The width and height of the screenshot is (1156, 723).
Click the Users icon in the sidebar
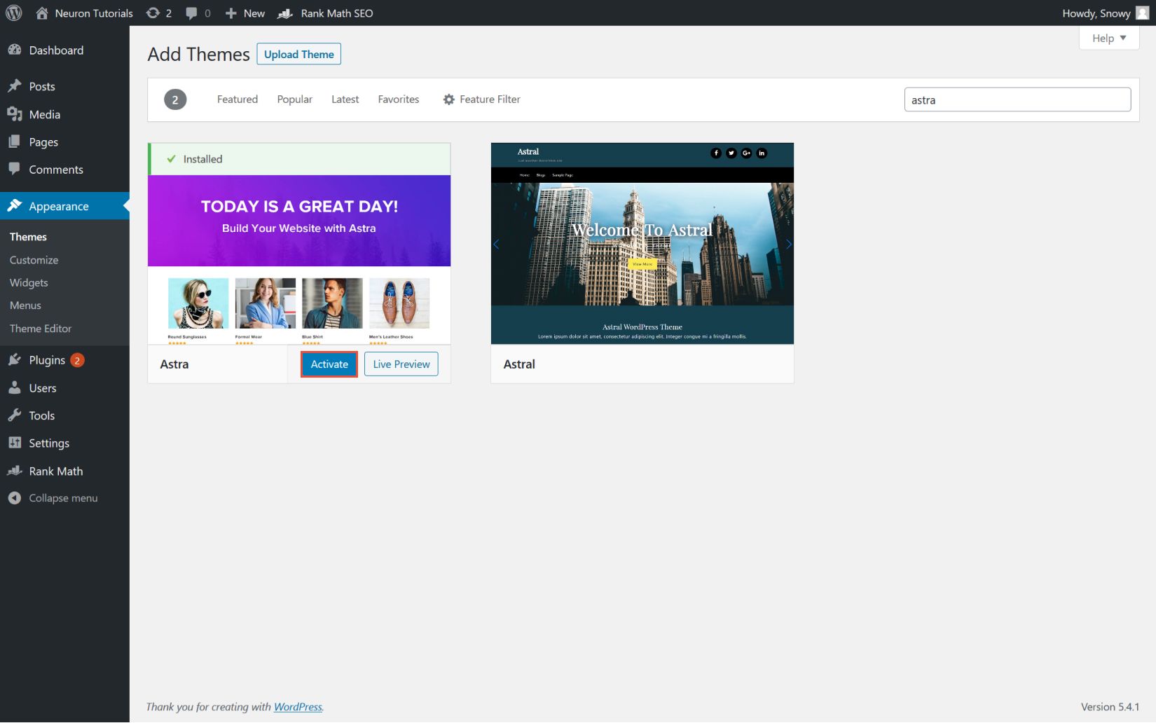tap(15, 387)
